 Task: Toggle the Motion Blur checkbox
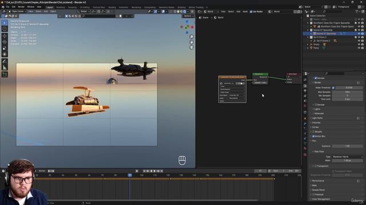(x=313, y=136)
